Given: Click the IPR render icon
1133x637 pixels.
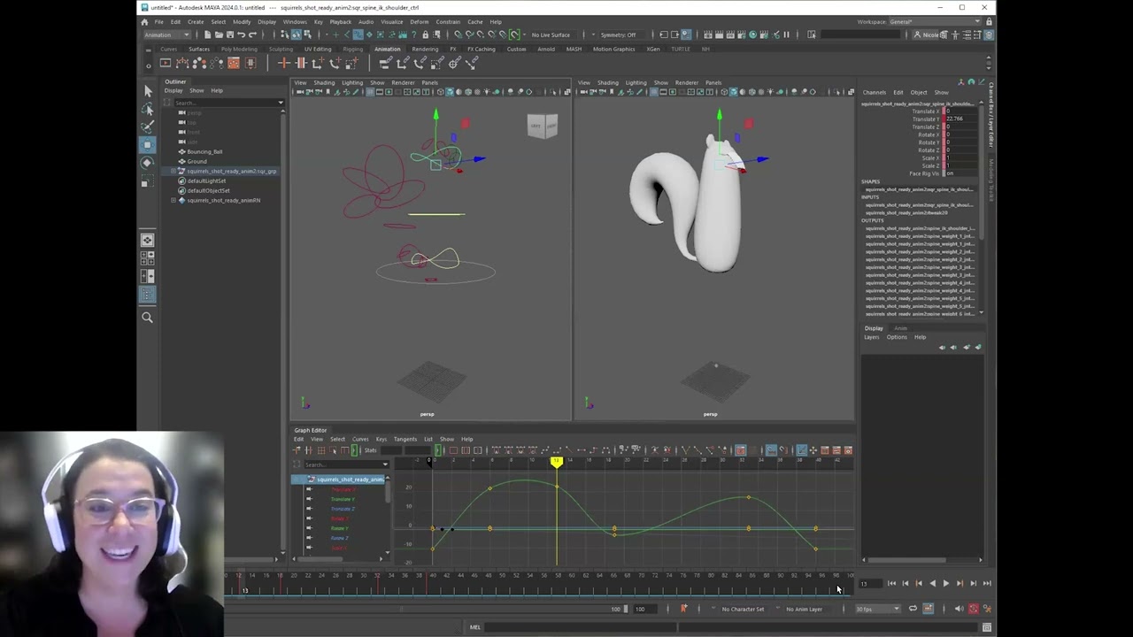Looking at the screenshot, I should (731, 35).
